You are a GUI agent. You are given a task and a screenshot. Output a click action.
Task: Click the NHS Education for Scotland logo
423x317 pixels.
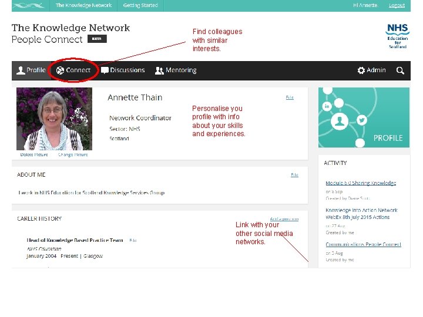[397, 36]
